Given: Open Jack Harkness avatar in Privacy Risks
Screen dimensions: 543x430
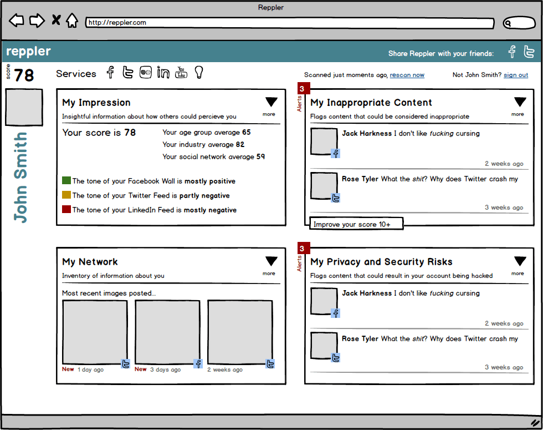Looking at the screenshot, I should coord(324,301).
